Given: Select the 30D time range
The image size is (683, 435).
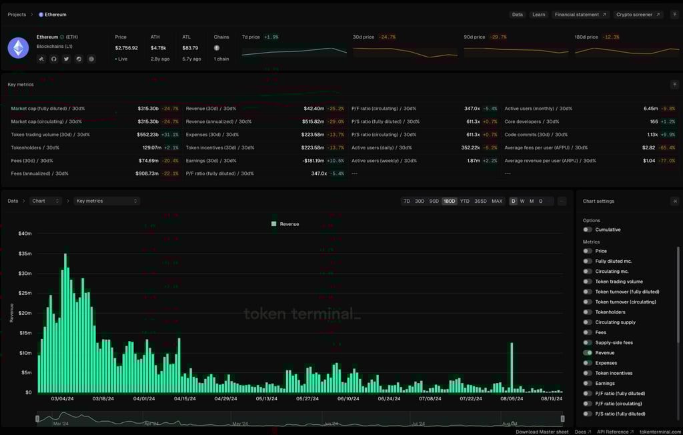Looking at the screenshot, I should [x=420, y=201].
